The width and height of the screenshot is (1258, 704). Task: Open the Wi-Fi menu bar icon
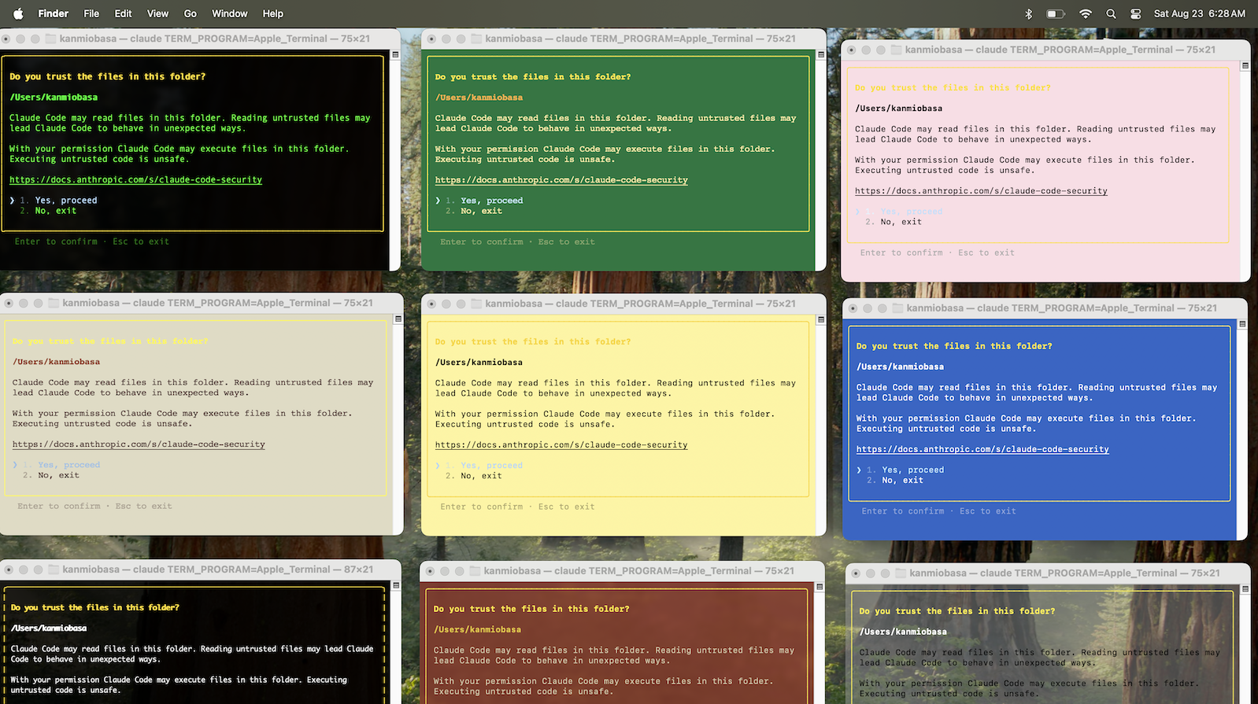(1086, 13)
